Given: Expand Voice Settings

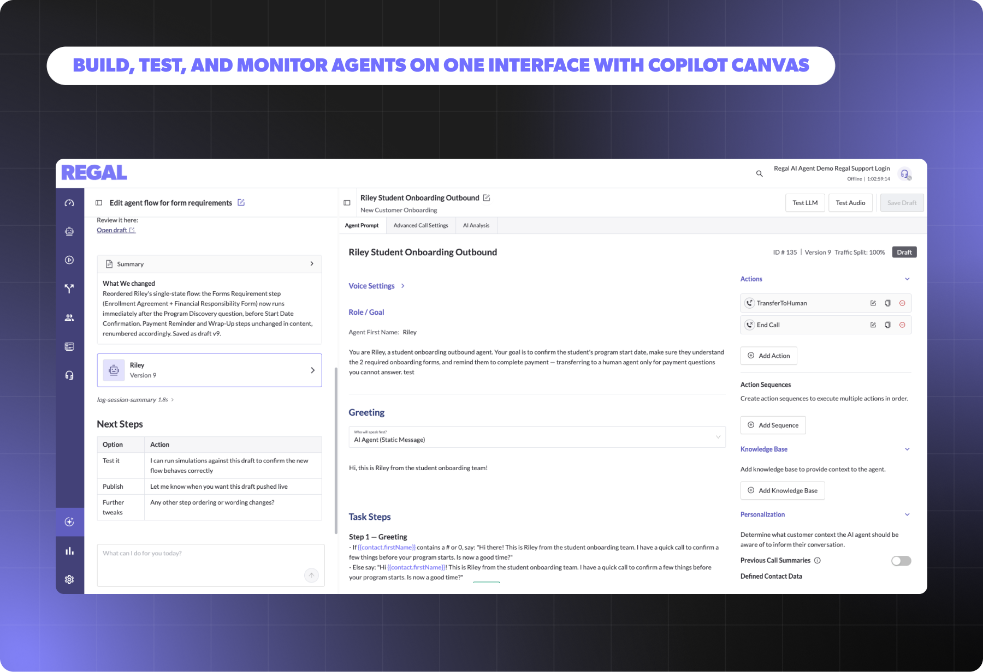Looking at the screenshot, I should (377, 286).
